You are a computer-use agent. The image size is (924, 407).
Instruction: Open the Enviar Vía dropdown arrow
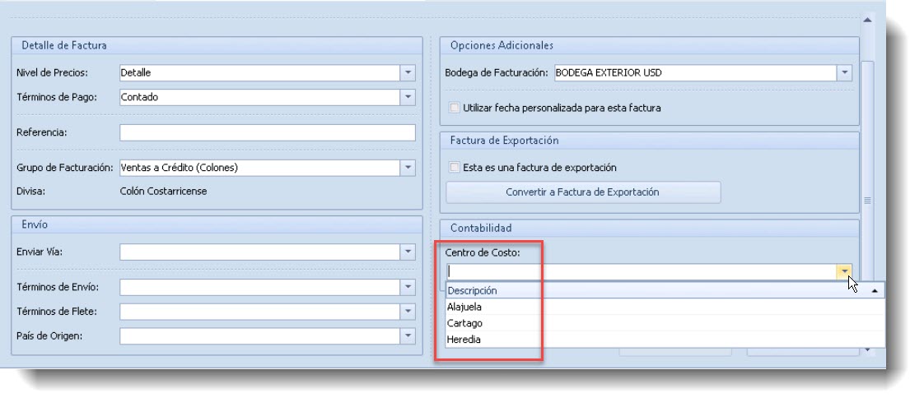coord(408,252)
